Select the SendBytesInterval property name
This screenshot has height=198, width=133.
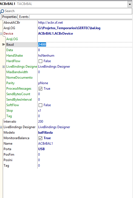[19, 100]
